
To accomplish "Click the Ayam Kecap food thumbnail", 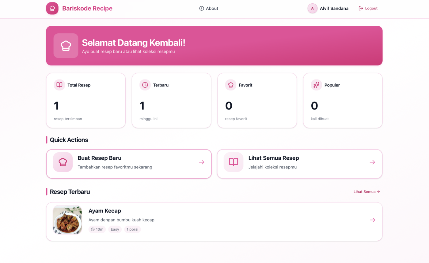I will tap(67, 220).
